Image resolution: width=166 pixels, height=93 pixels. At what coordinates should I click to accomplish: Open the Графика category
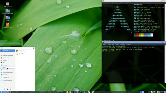(8, 60)
